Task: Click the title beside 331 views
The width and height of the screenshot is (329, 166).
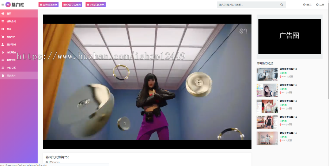Action: click(x=288, y=133)
